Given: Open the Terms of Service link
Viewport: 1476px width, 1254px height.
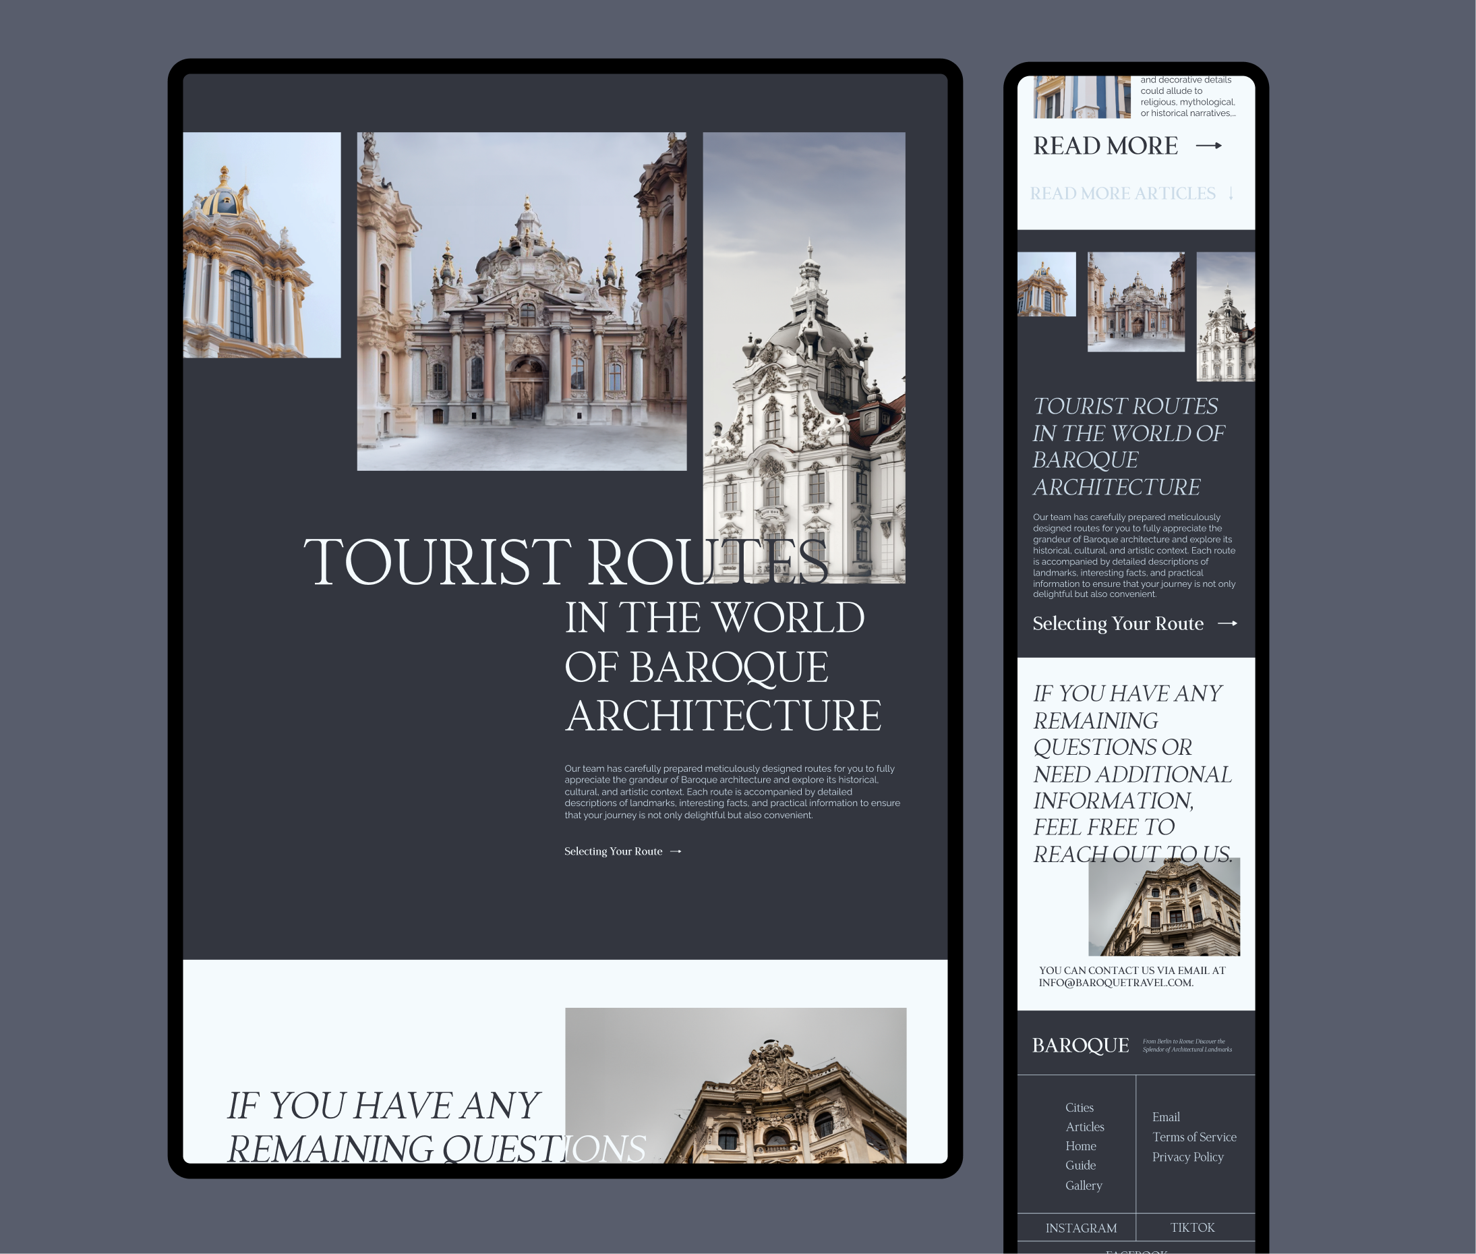Looking at the screenshot, I should [1194, 1137].
